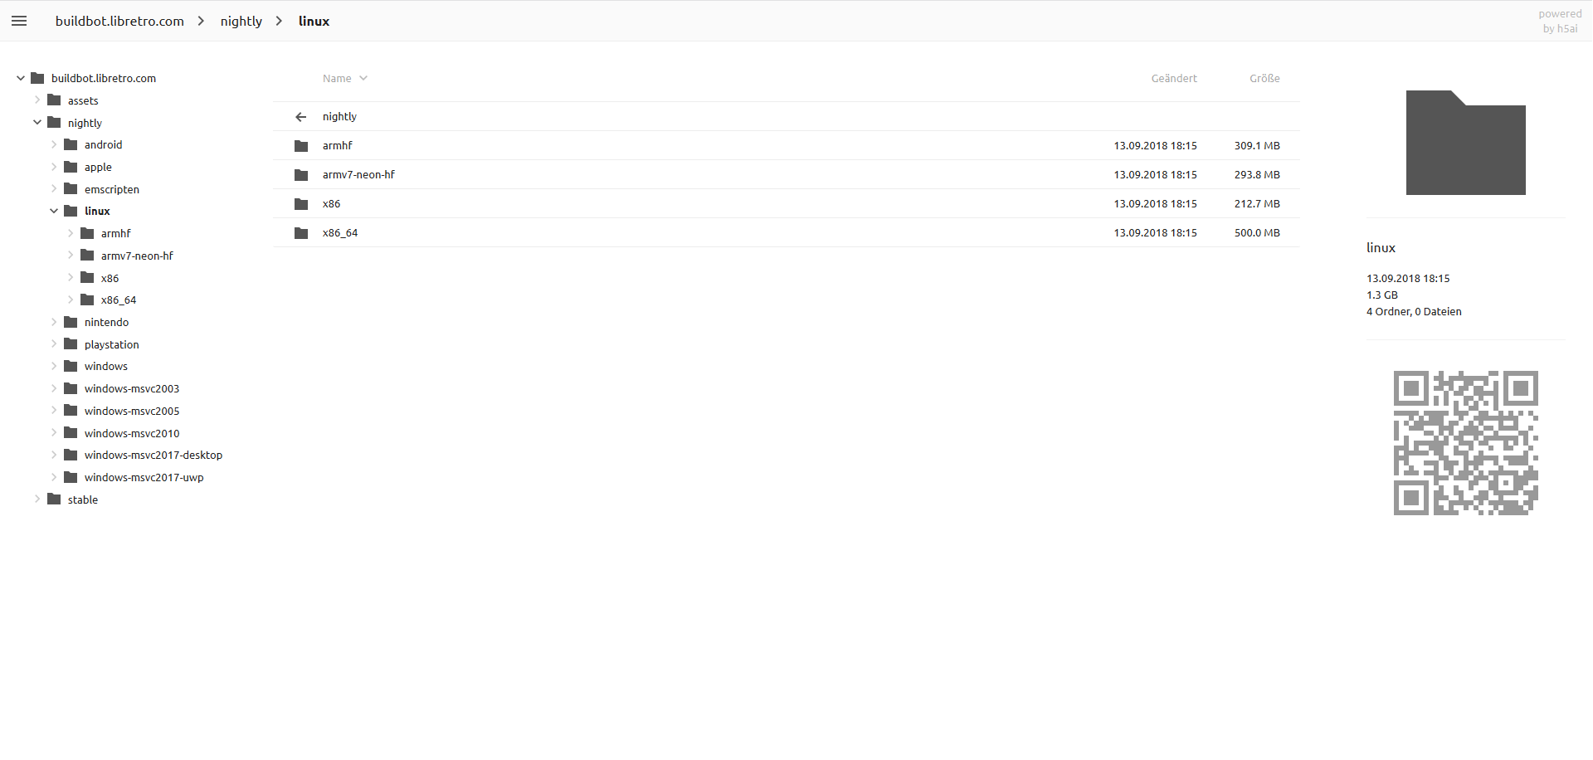Open x86 folder name in file list

tap(331, 203)
